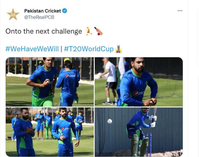The width and height of the screenshot is (199, 157).
Task: Click the running person emoji
Action: point(89,31)
